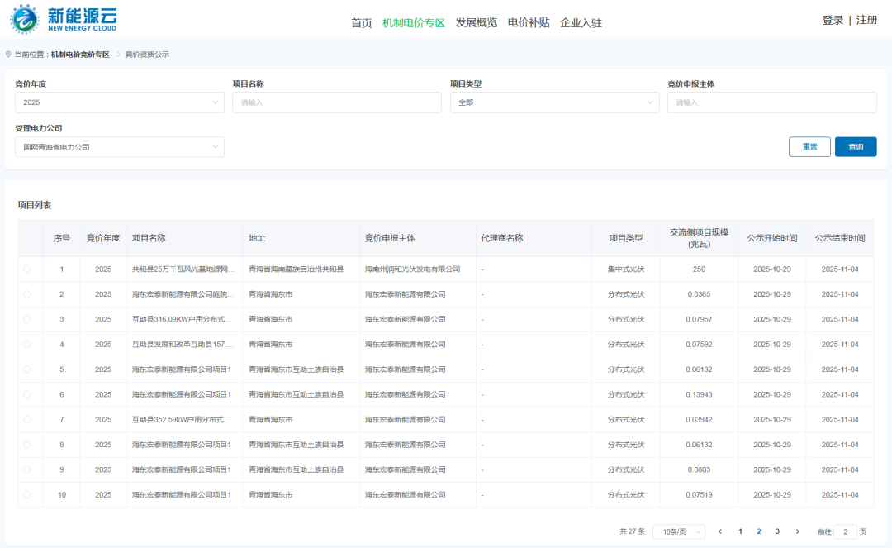
Task: Click the New Energy Cloud logo icon
Action: 21,19
